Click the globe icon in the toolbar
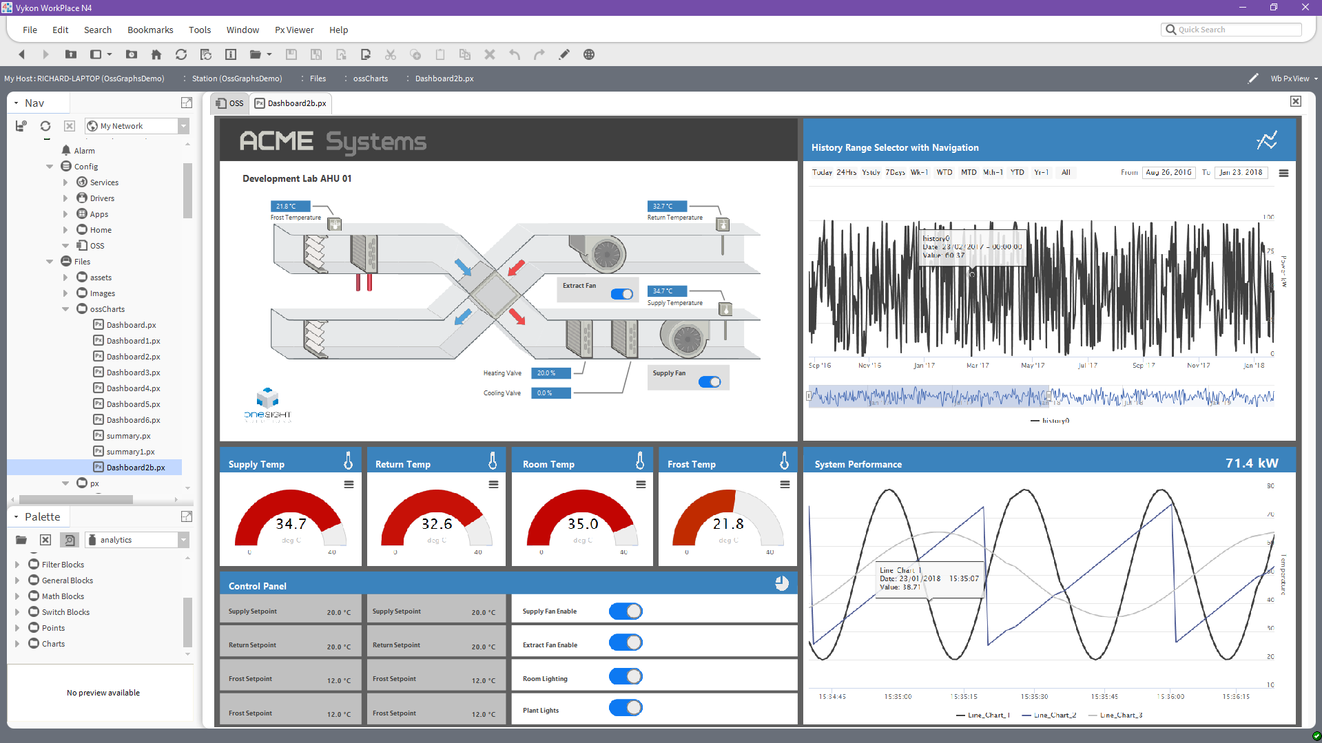The height and width of the screenshot is (743, 1322). (589, 54)
